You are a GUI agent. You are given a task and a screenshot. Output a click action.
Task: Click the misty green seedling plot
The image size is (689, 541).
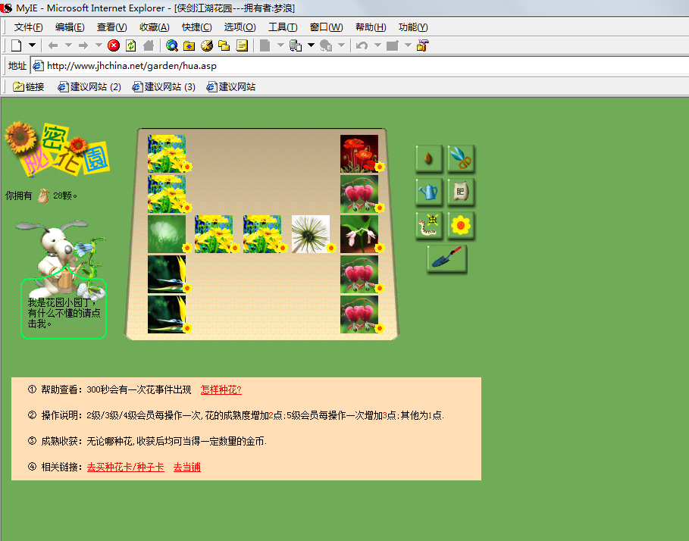pyautogui.click(x=167, y=234)
